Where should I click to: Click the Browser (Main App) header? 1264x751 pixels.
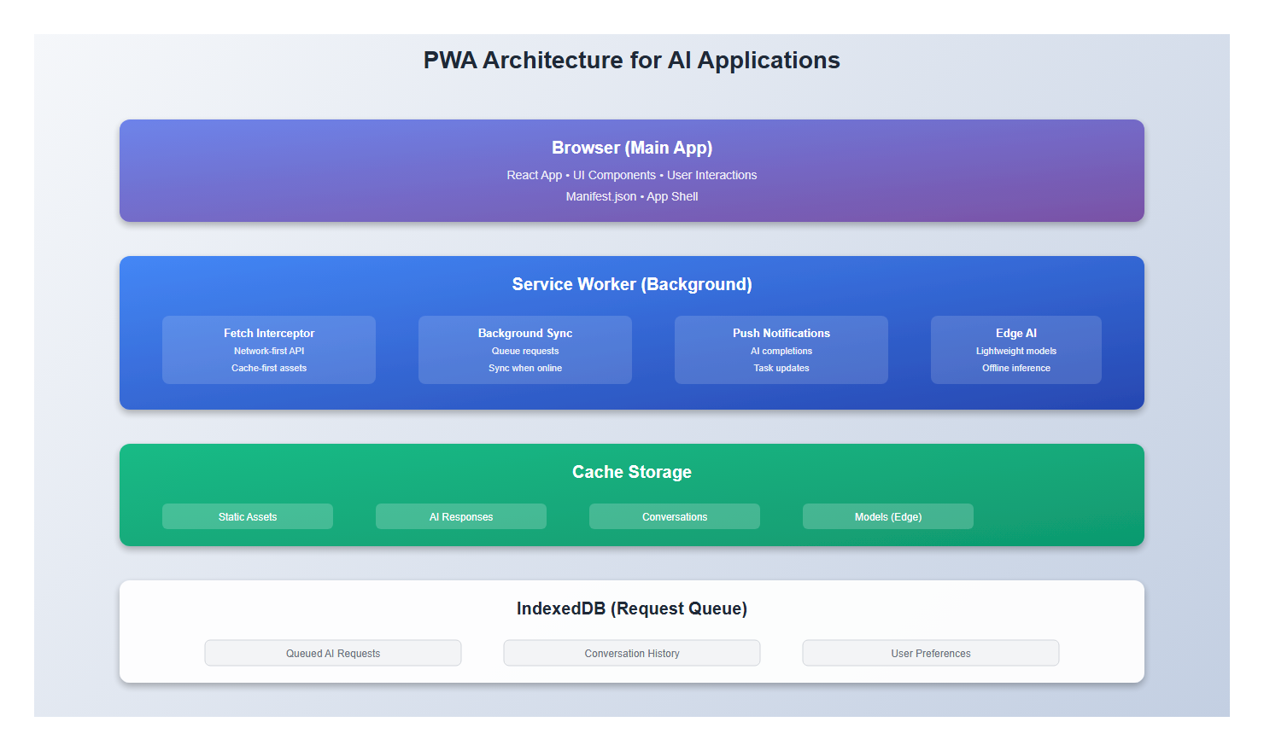[x=631, y=147]
